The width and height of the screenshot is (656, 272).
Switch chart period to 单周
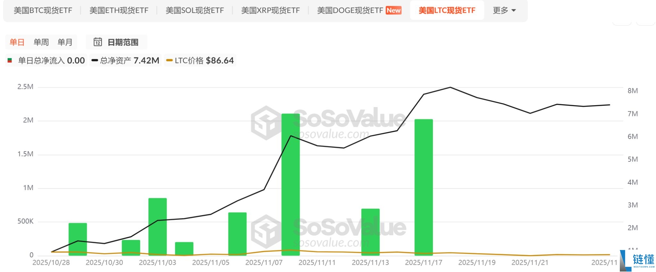click(41, 42)
